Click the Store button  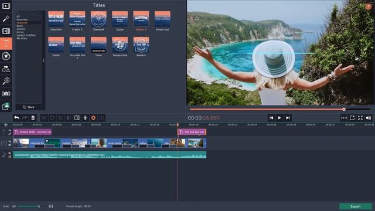[29, 107]
